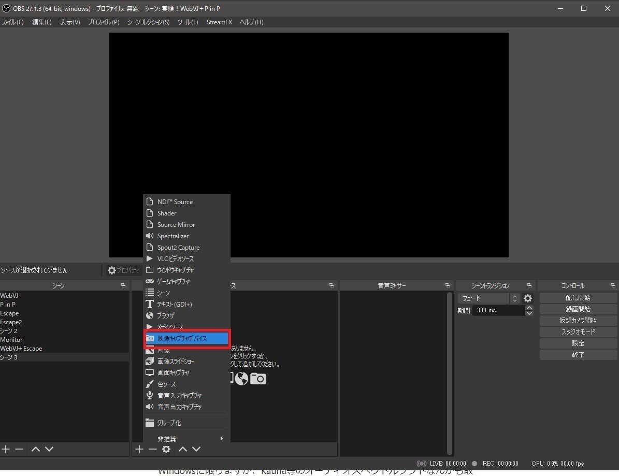Increase transition duration with up arrow
This screenshot has width=619, height=476.
pos(529,308)
